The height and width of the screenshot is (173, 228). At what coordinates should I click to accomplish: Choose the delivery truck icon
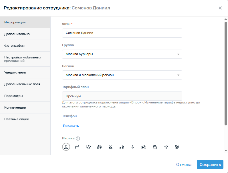pyautogui.click(x=121, y=147)
